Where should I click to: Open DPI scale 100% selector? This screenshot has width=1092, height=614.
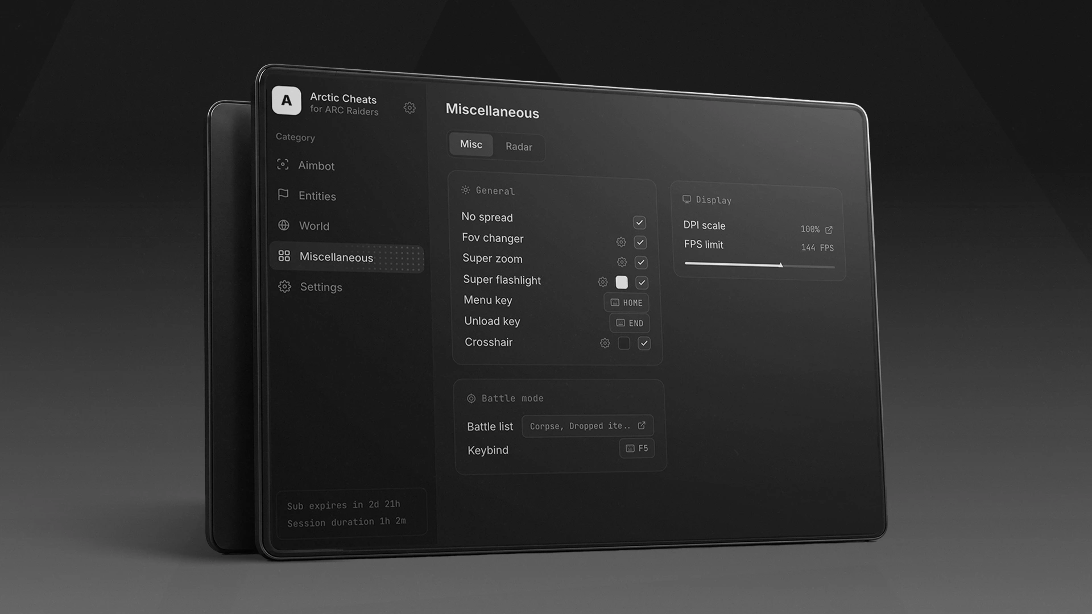[817, 229]
